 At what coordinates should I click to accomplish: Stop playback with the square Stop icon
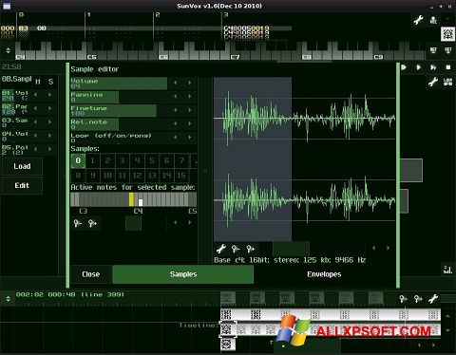448,67
